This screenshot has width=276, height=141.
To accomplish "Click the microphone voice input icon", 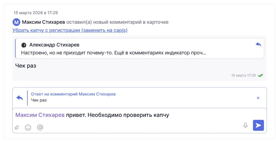I will (245, 125).
